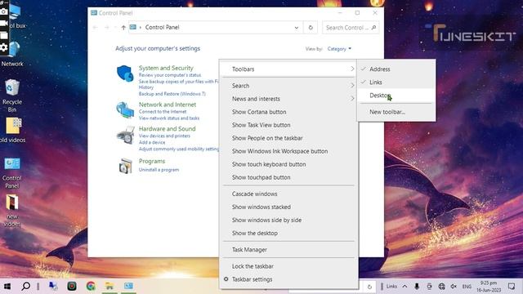Open File Explorer from the taskbar
This screenshot has width=523, height=294.
pos(110,286)
